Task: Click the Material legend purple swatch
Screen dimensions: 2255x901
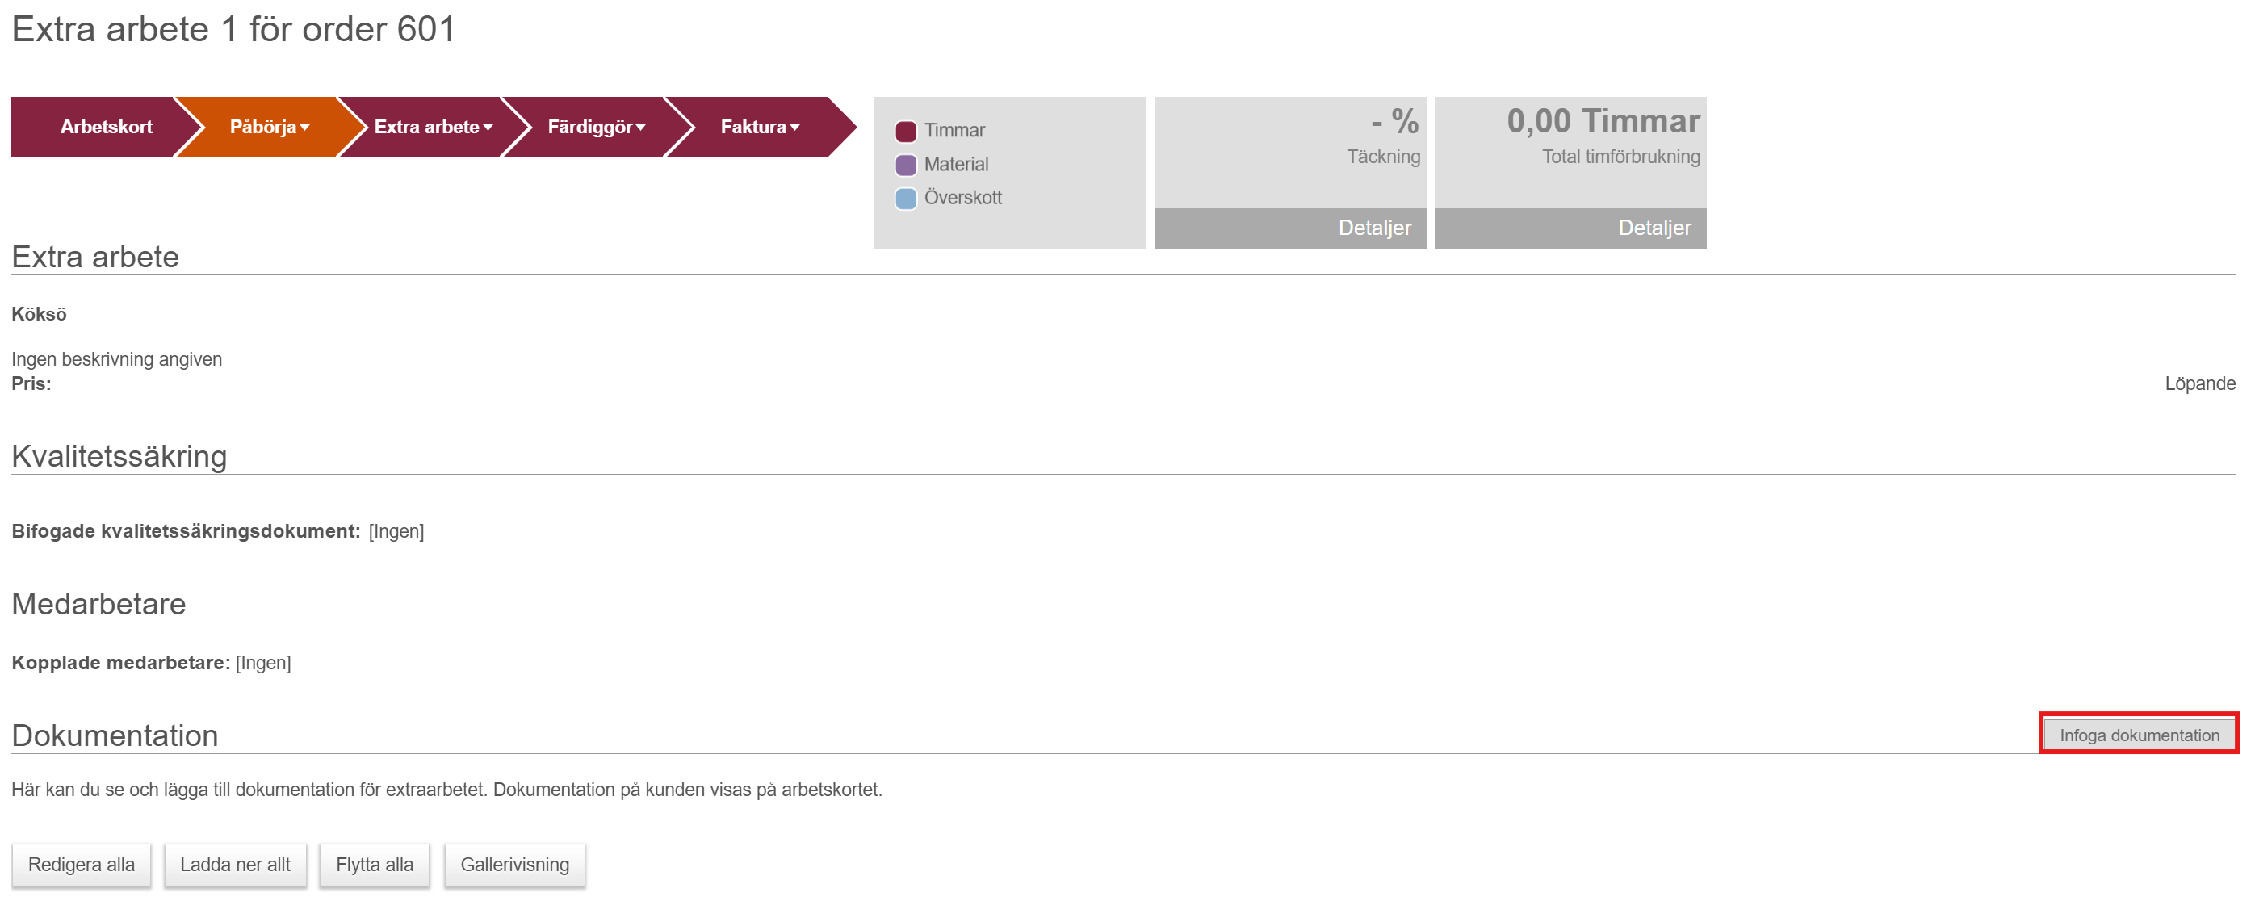Action: tap(905, 165)
